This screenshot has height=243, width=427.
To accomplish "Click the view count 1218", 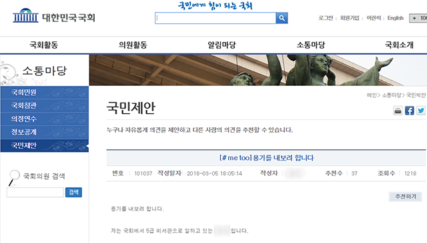I will pos(410,173).
